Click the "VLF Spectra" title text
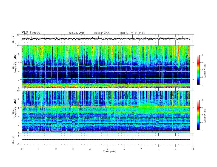217x167 pixels. (31, 33)
